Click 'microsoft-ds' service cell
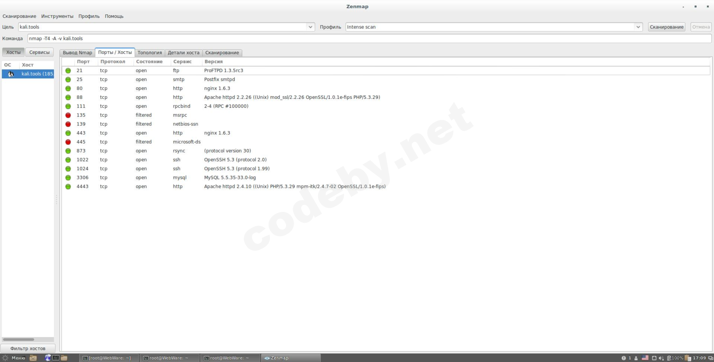The width and height of the screenshot is (714, 362). 187,142
